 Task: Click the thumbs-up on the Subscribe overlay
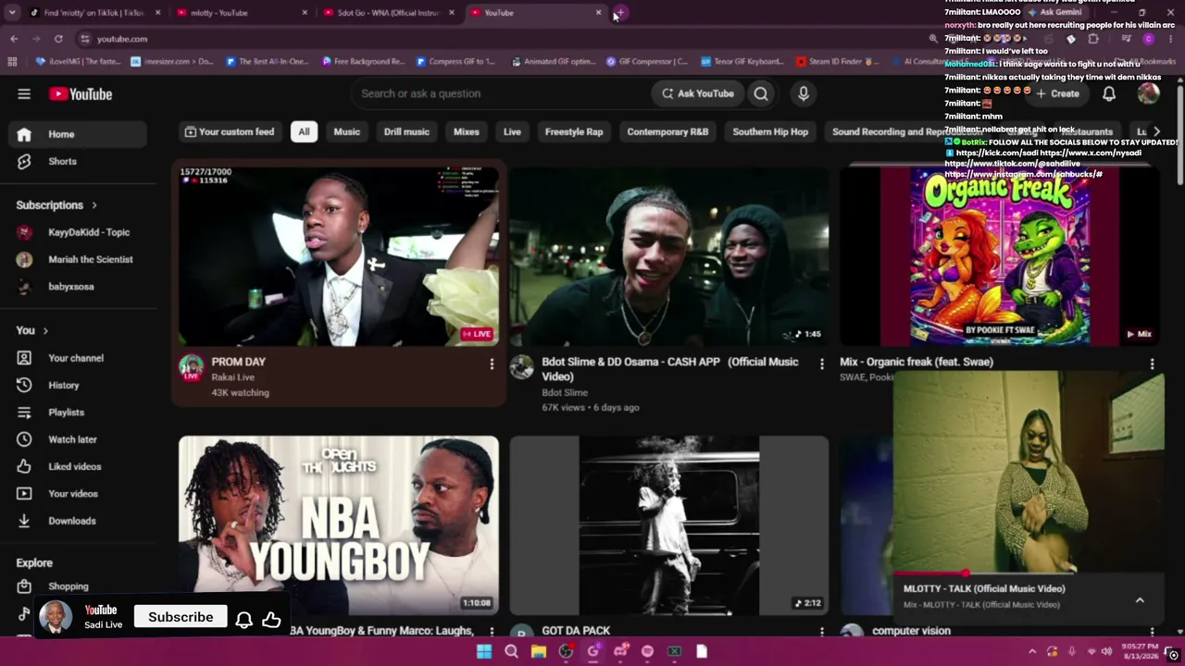pos(271,619)
